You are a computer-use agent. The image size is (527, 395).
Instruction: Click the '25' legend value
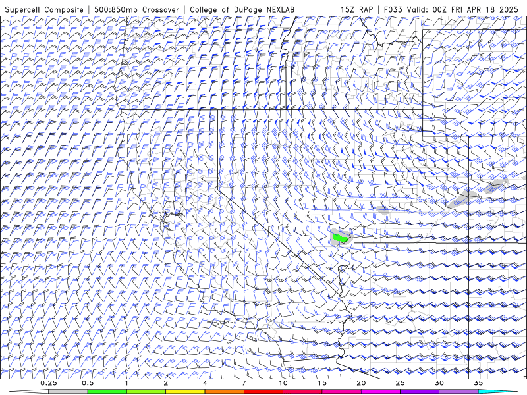click(x=400, y=383)
